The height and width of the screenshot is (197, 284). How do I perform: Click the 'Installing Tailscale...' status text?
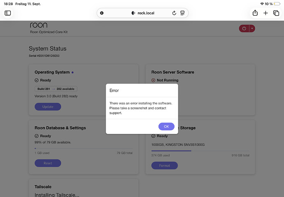pyautogui.click(x=57, y=195)
